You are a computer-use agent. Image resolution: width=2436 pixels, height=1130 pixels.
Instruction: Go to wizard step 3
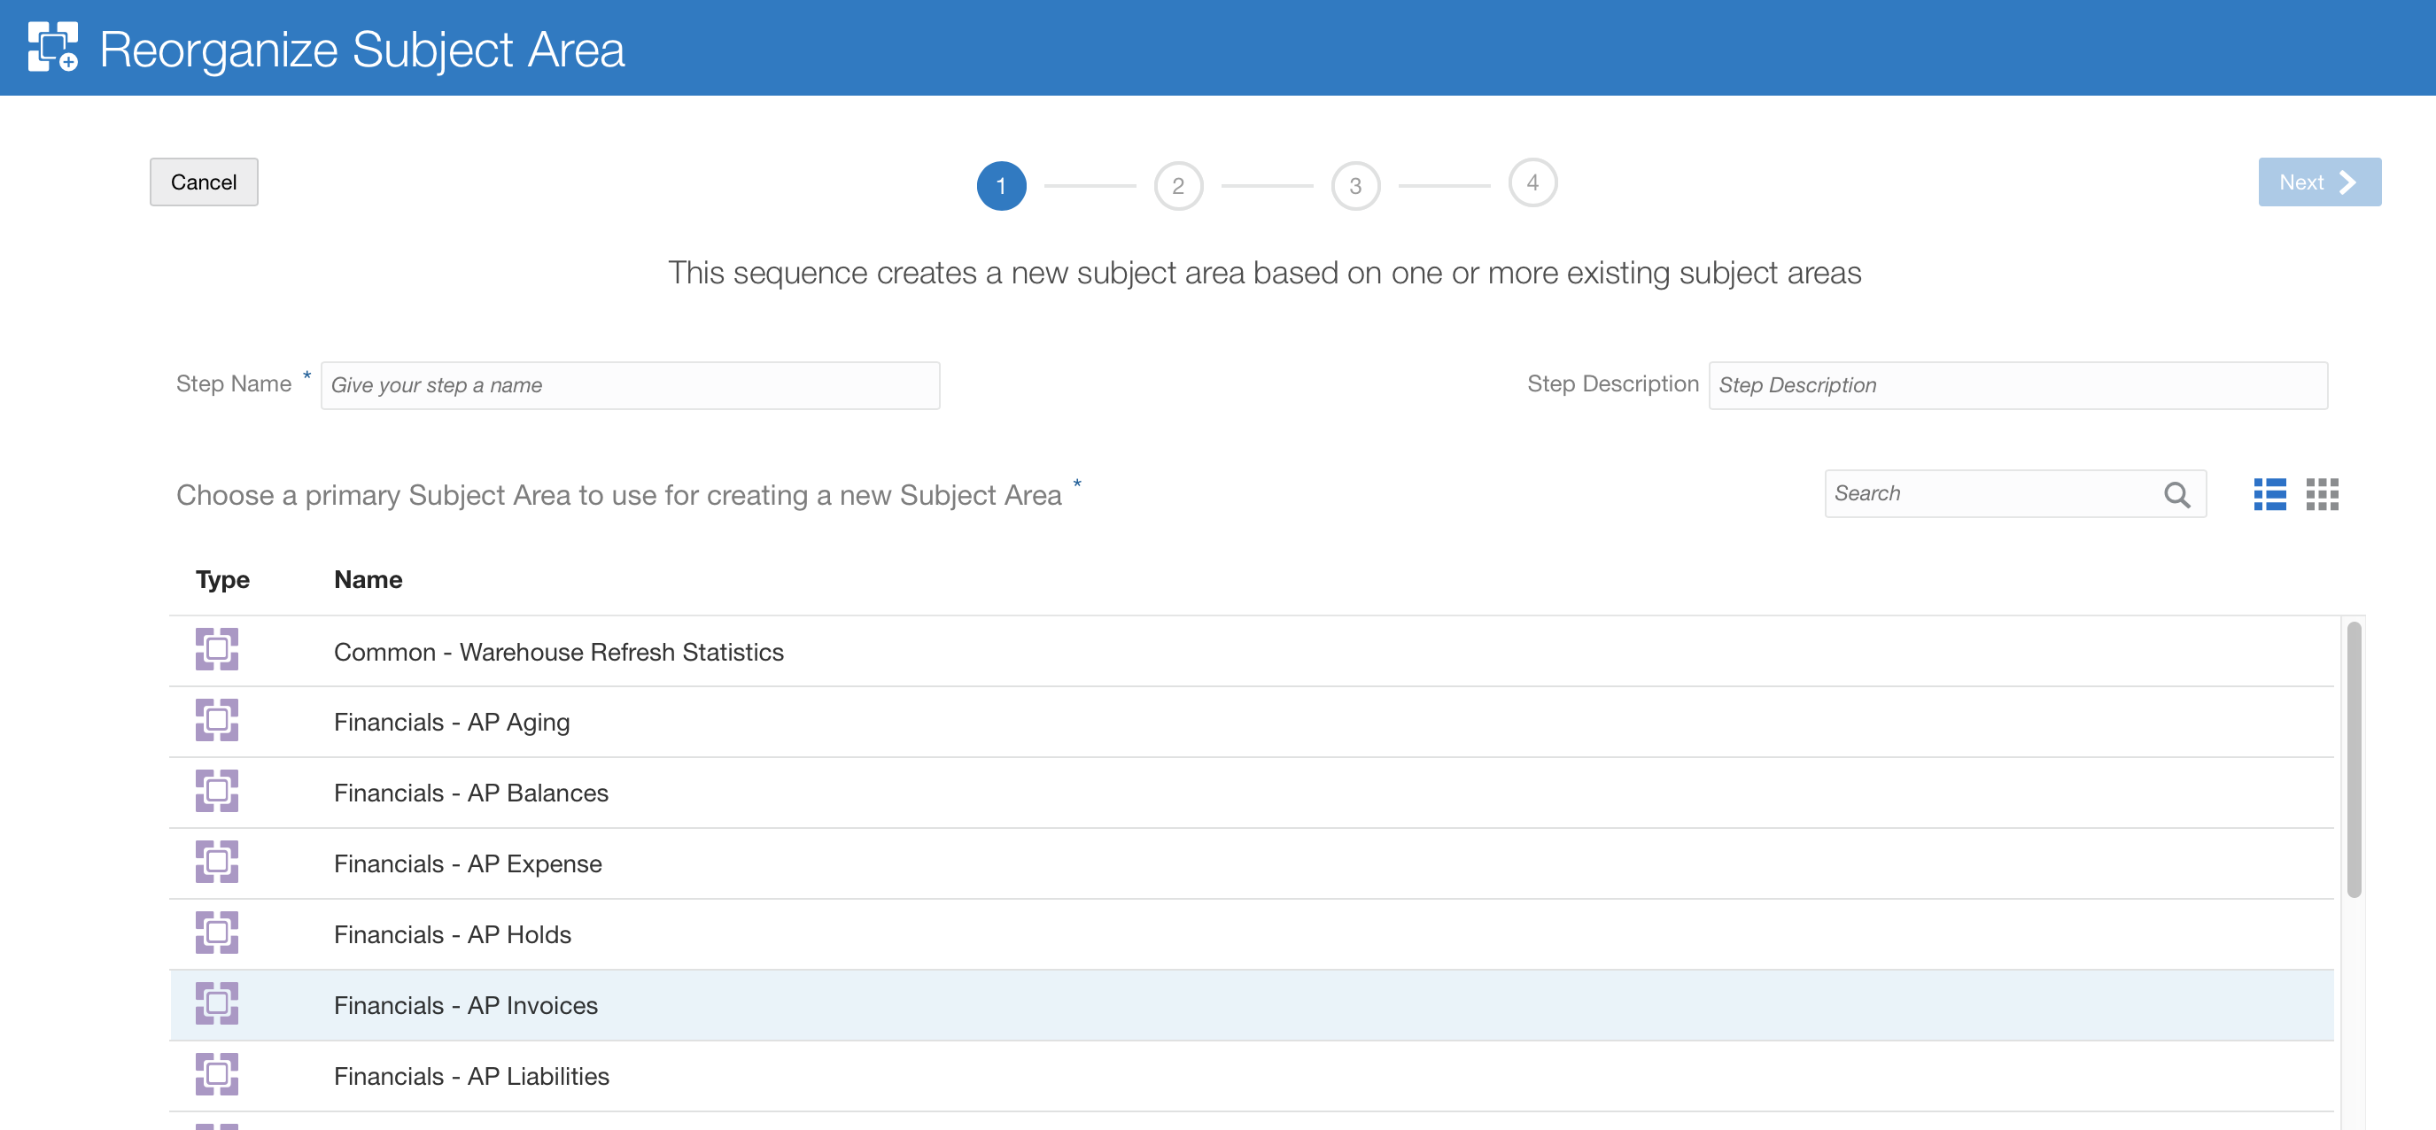point(1354,185)
